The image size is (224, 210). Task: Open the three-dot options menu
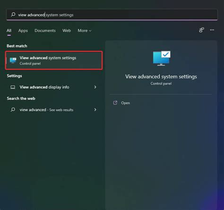(212, 30)
